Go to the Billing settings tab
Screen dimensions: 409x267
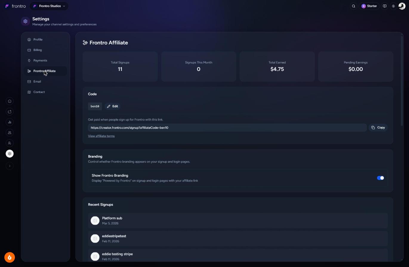point(45,50)
